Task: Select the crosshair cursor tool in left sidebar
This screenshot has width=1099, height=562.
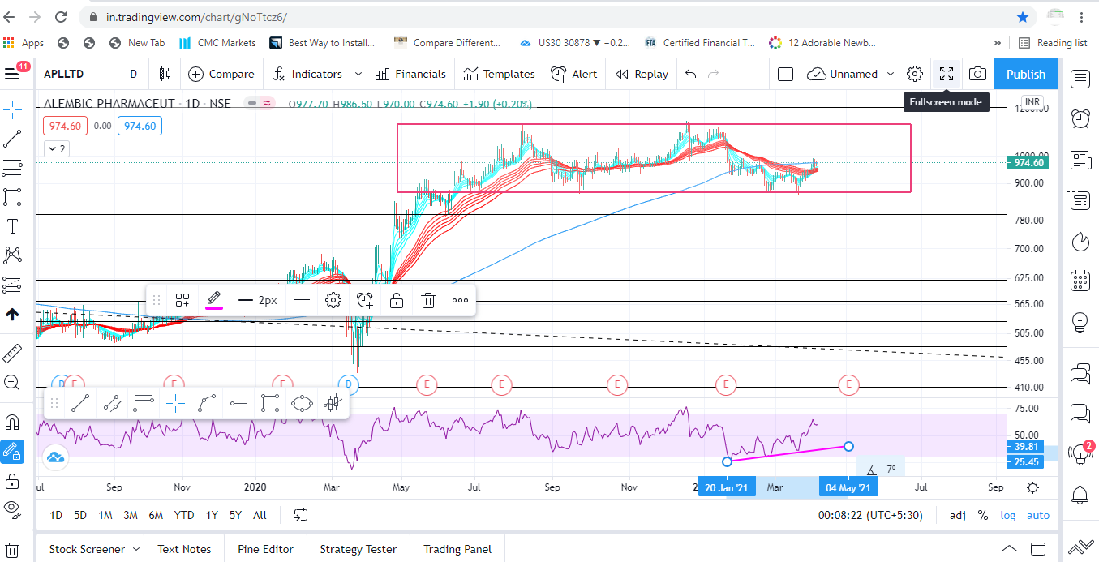Action: 12,109
